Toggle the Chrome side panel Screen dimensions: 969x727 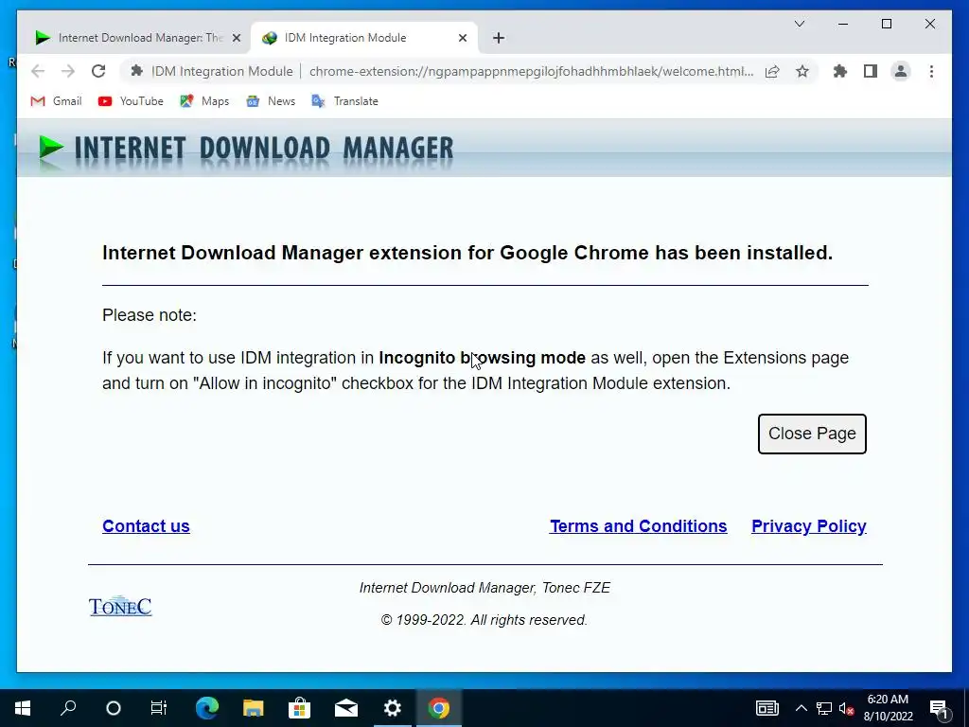pos(871,71)
